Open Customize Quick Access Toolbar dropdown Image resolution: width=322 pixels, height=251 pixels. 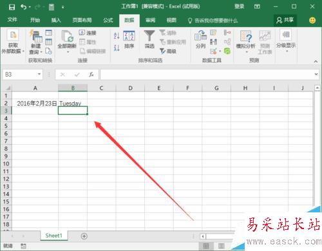click(62, 7)
